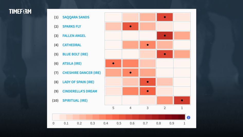Open the Sparks Fly horse link
Image resolution: width=243 pixels, height=137 pixels.
72,27
